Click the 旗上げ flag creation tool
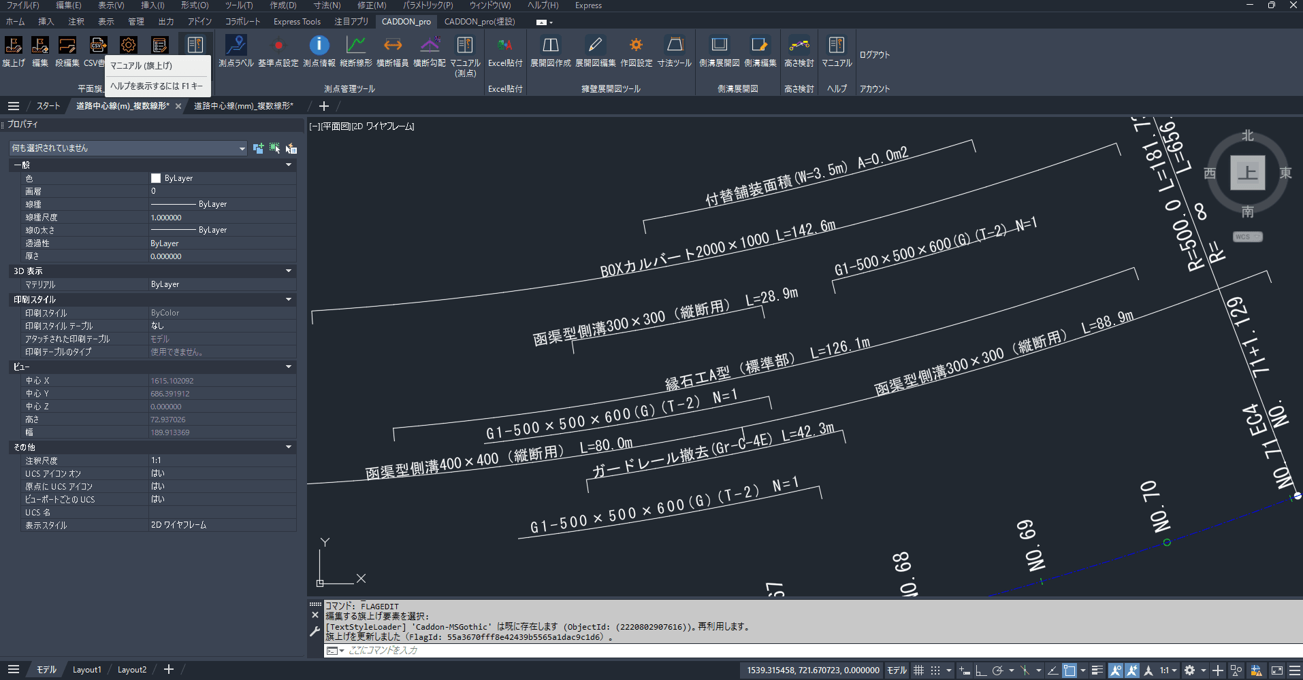Viewport: 1303px width, 680px height. pos(14,50)
